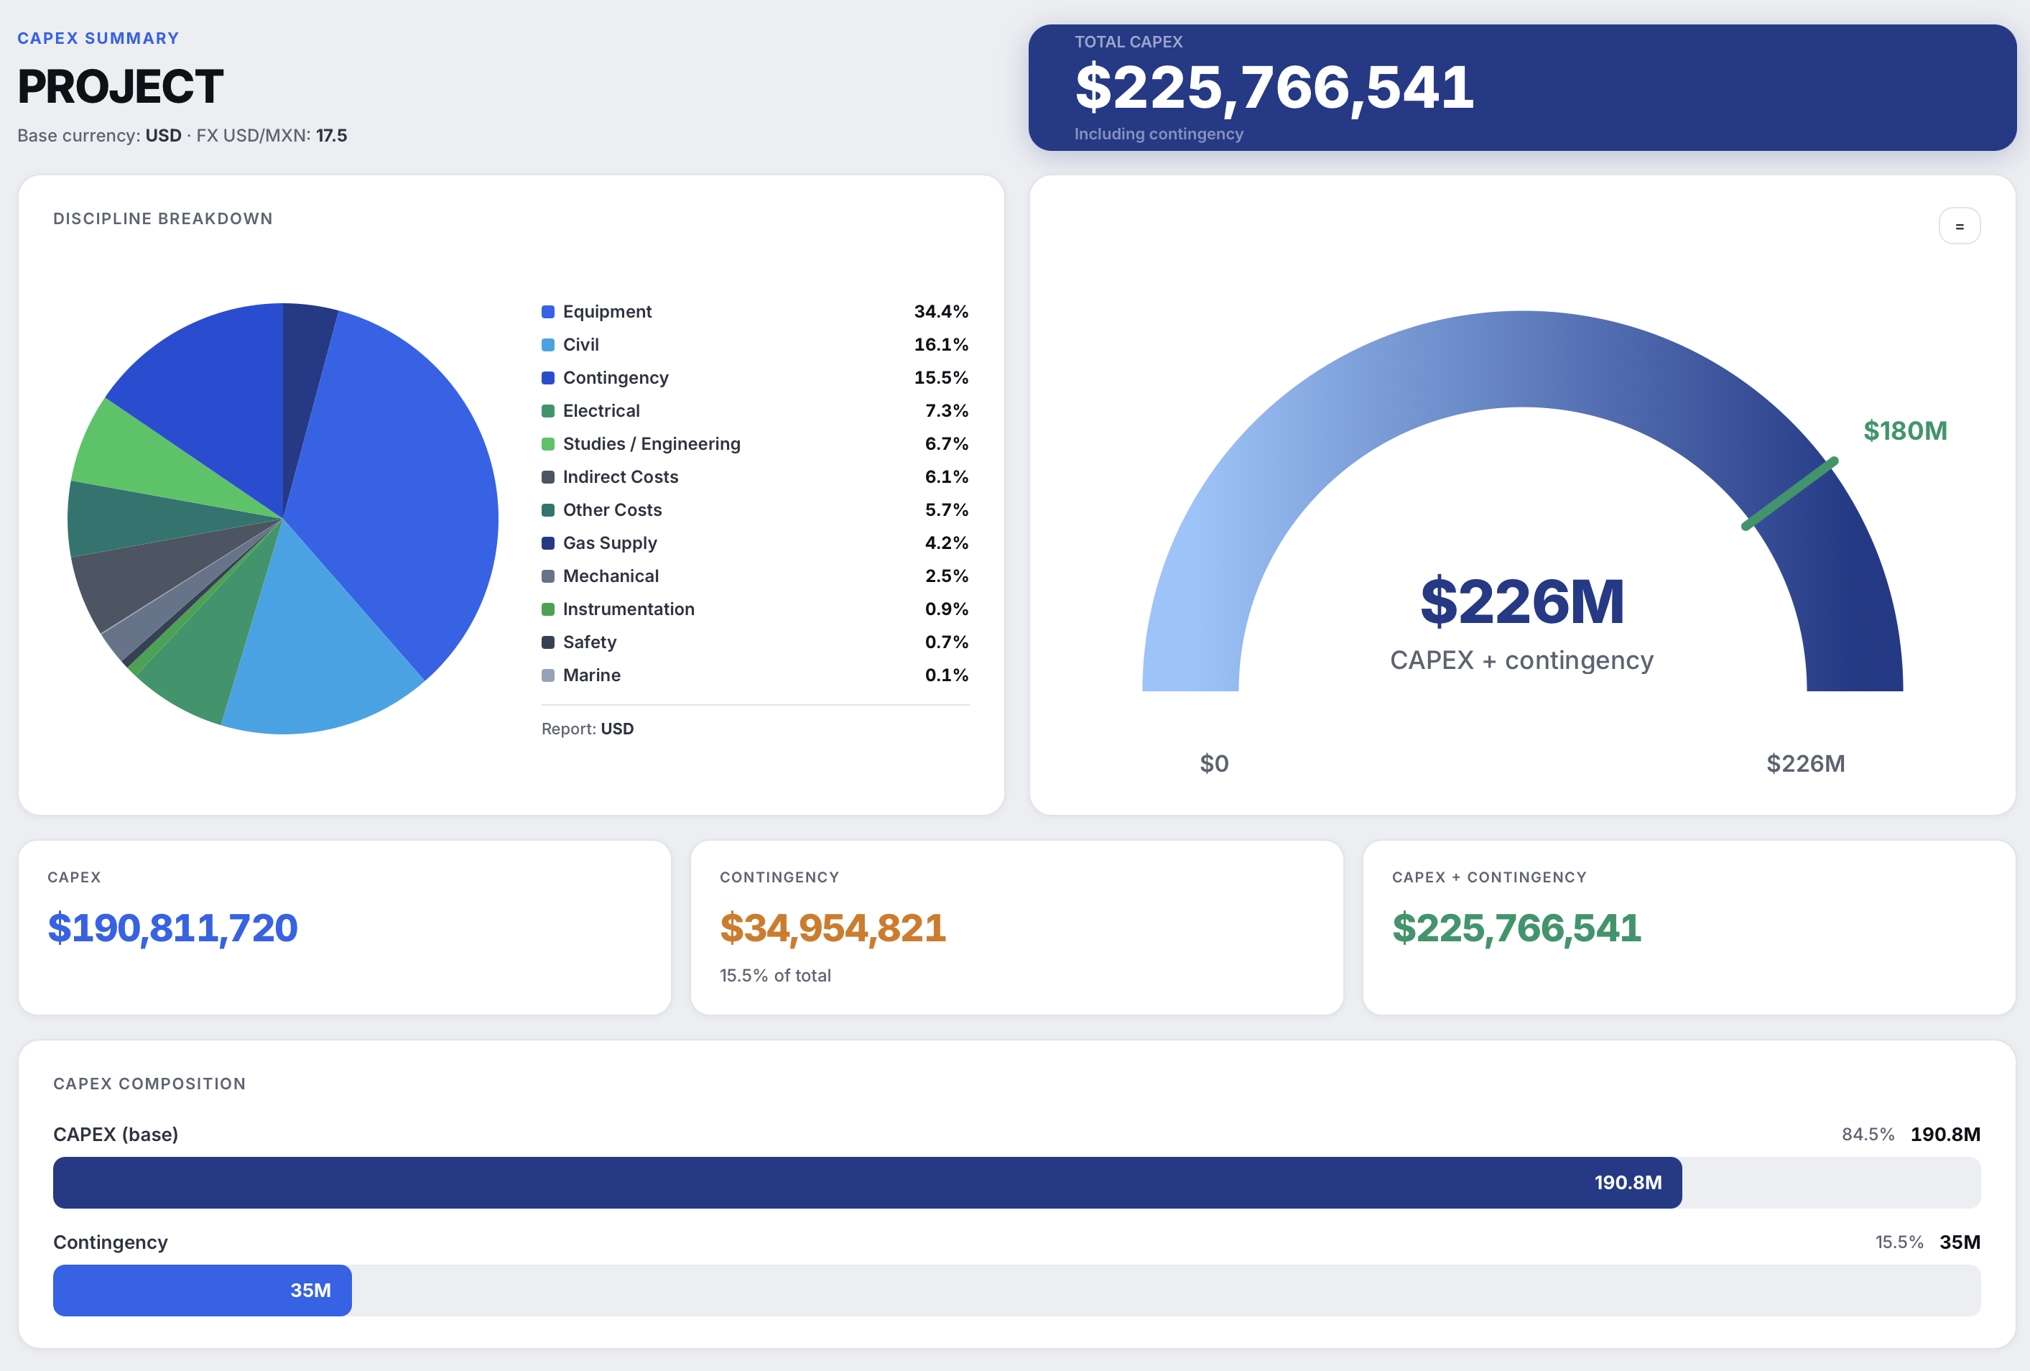Click the Contingency 35M progress bar

point(201,1290)
